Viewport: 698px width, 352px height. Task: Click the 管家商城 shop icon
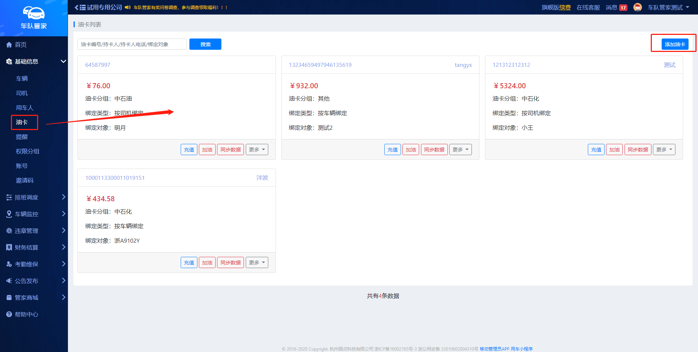9,298
